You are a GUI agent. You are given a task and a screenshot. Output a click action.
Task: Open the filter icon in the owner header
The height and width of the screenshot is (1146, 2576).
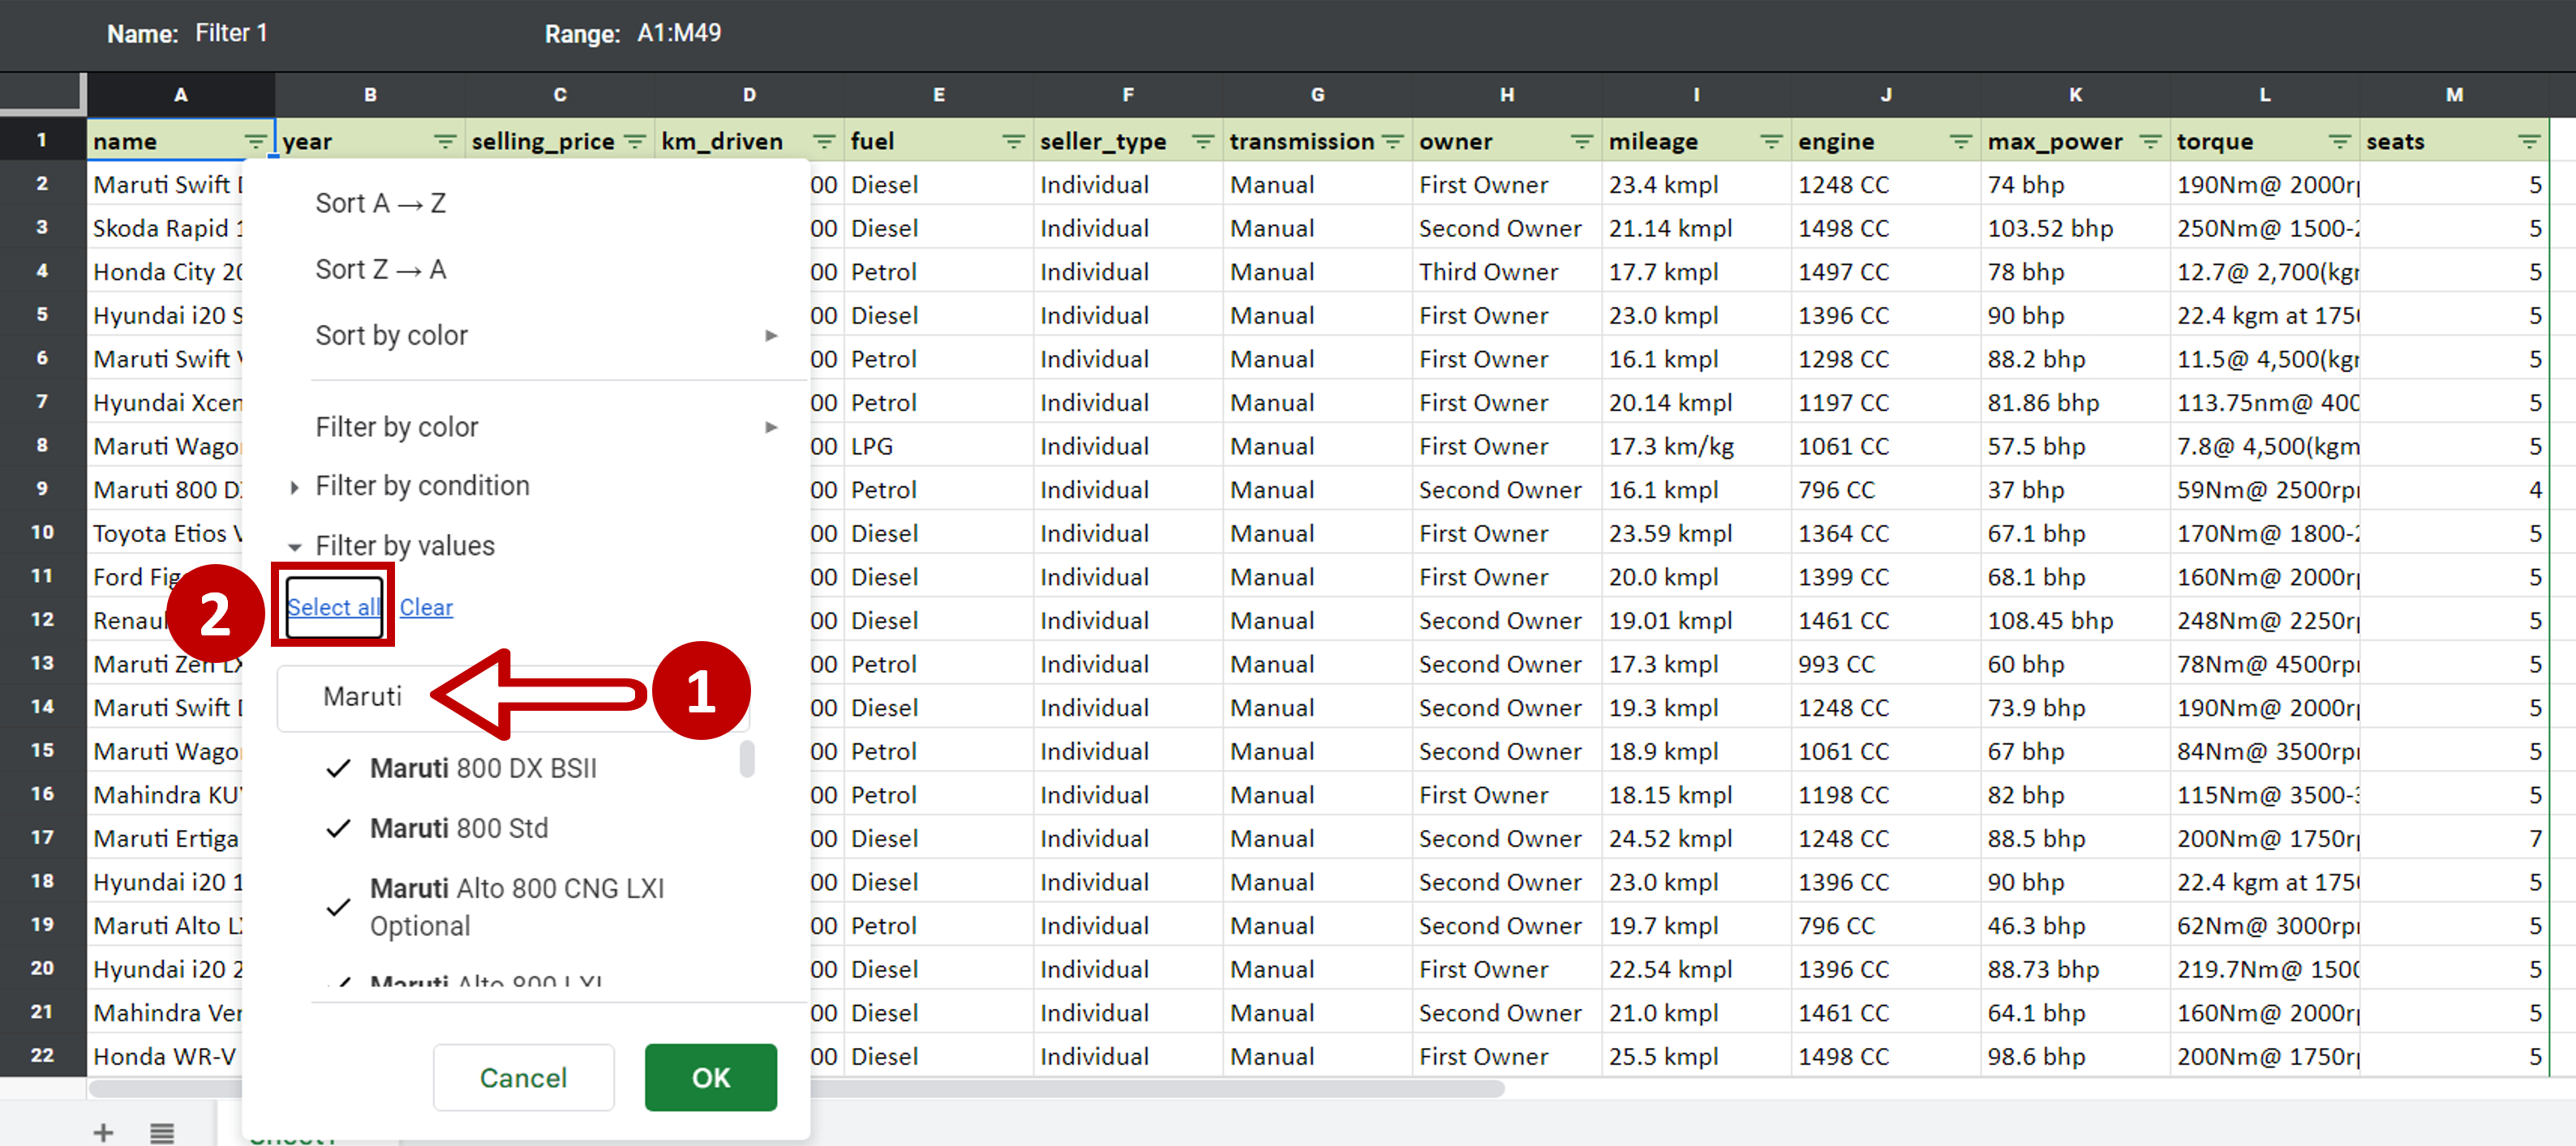(1582, 142)
